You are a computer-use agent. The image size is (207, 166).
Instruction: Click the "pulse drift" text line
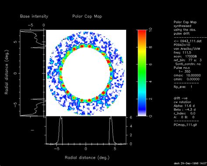(x=182, y=33)
